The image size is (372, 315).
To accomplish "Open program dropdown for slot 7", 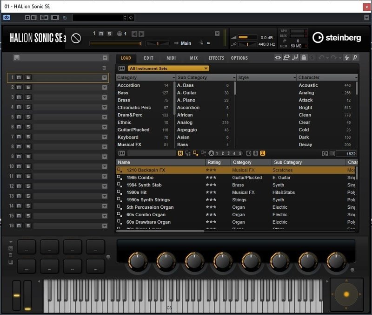I will coord(105,137).
